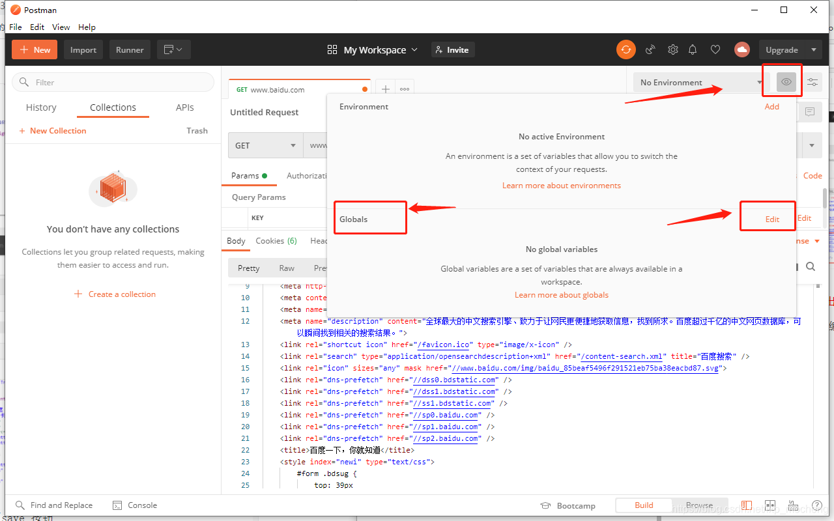Select the Pretty view tab

(248, 268)
